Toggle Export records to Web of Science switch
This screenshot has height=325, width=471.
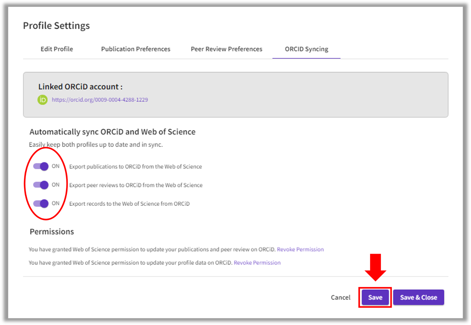coord(41,203)
